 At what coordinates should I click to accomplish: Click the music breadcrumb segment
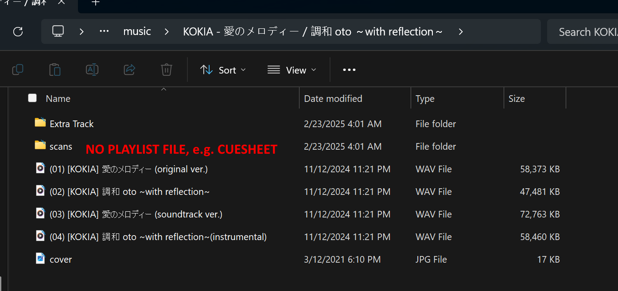[137, 32]
